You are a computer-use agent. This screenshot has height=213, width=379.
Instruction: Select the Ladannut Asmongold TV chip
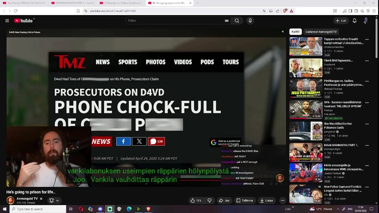click(321, 32)
